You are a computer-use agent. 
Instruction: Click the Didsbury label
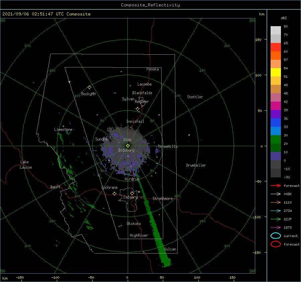(x=126, y=150)
